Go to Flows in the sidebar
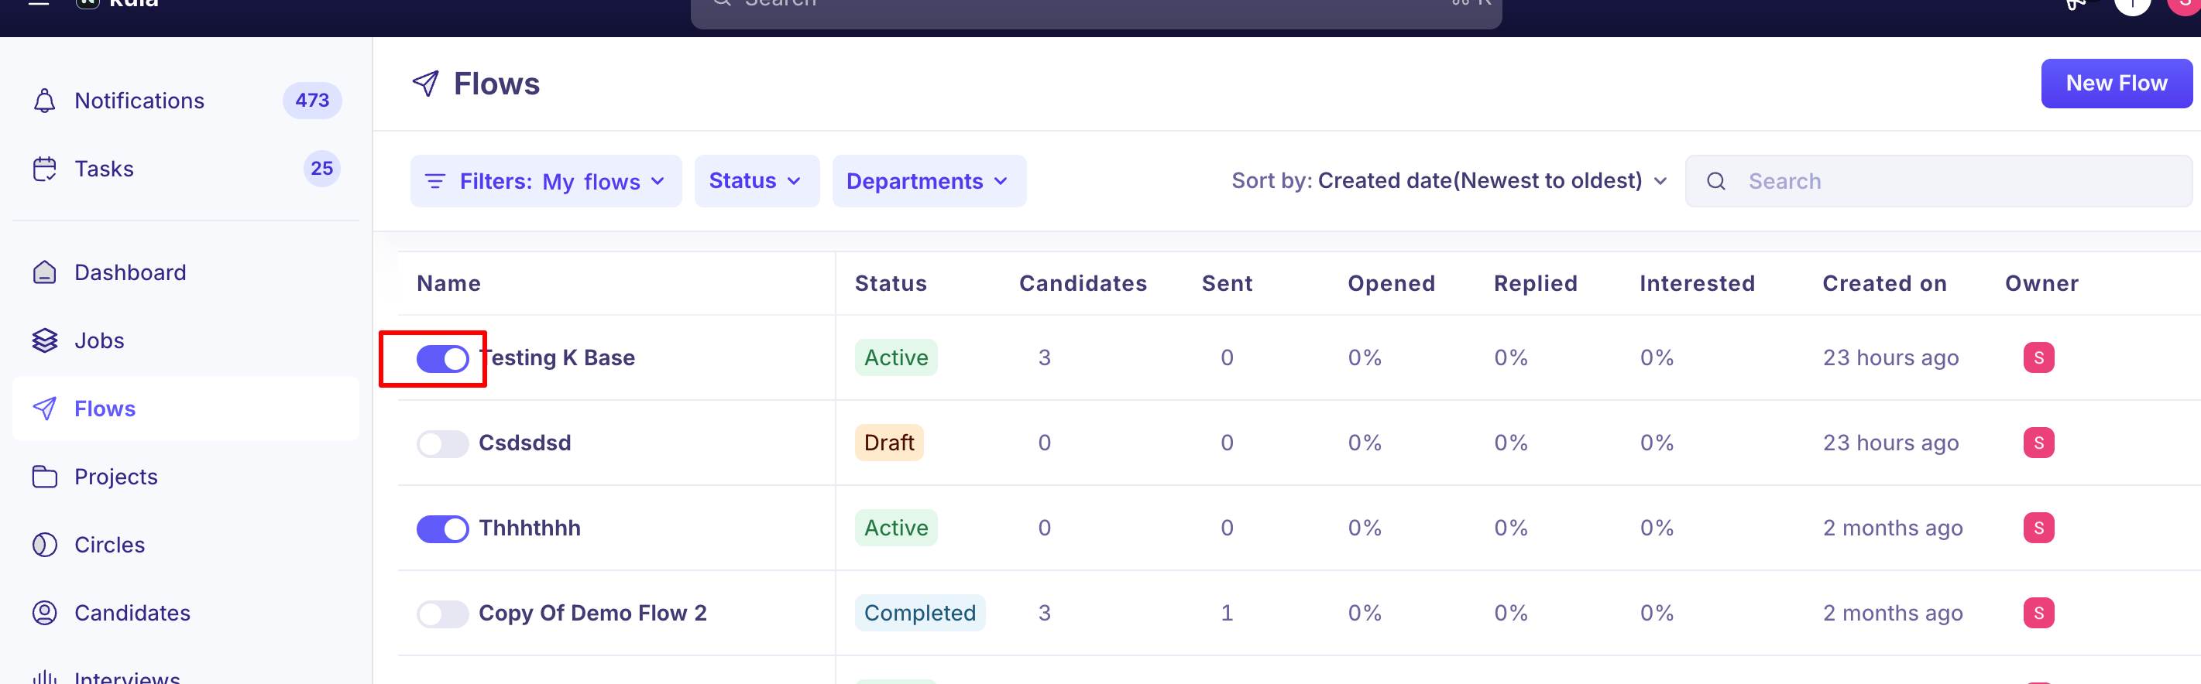The height and width of the screenshot is (684, 2201). [x=185, y=409]
